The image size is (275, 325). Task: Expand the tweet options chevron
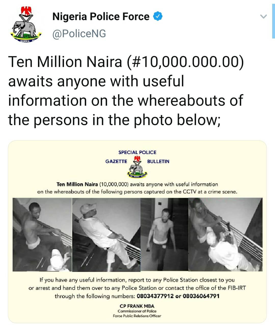click(263, 17)
